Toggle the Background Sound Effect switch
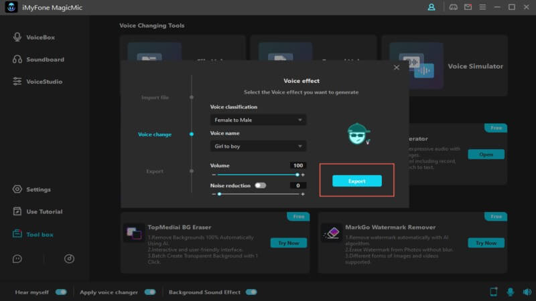Image resolution: width=536 pixels, height=301 pixels. pos(251,292)
